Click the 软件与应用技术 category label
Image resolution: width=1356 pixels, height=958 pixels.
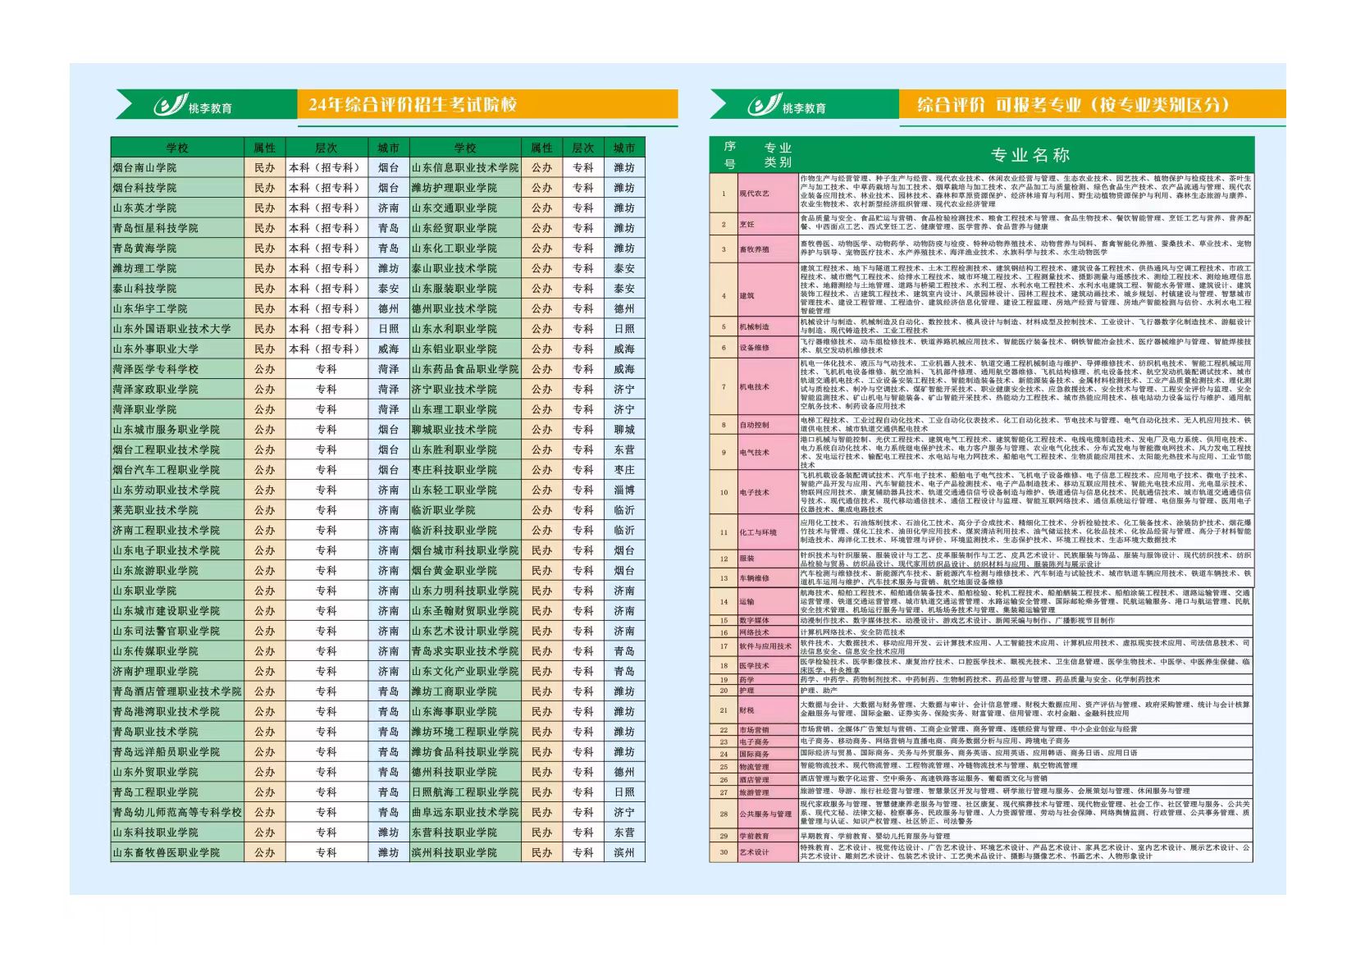point(765,646)
